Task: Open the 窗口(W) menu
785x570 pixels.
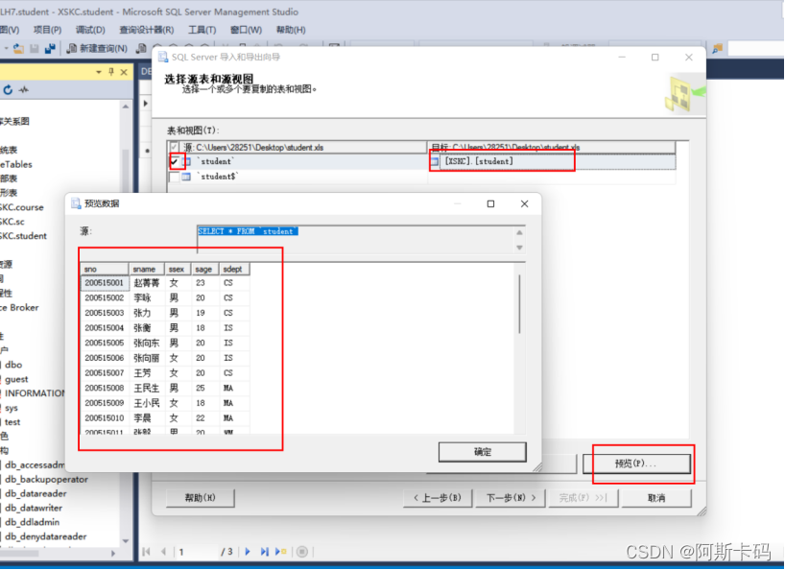Action: 246,30
